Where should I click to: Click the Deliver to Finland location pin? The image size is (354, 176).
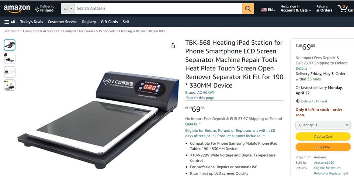[x=37, y=10]
